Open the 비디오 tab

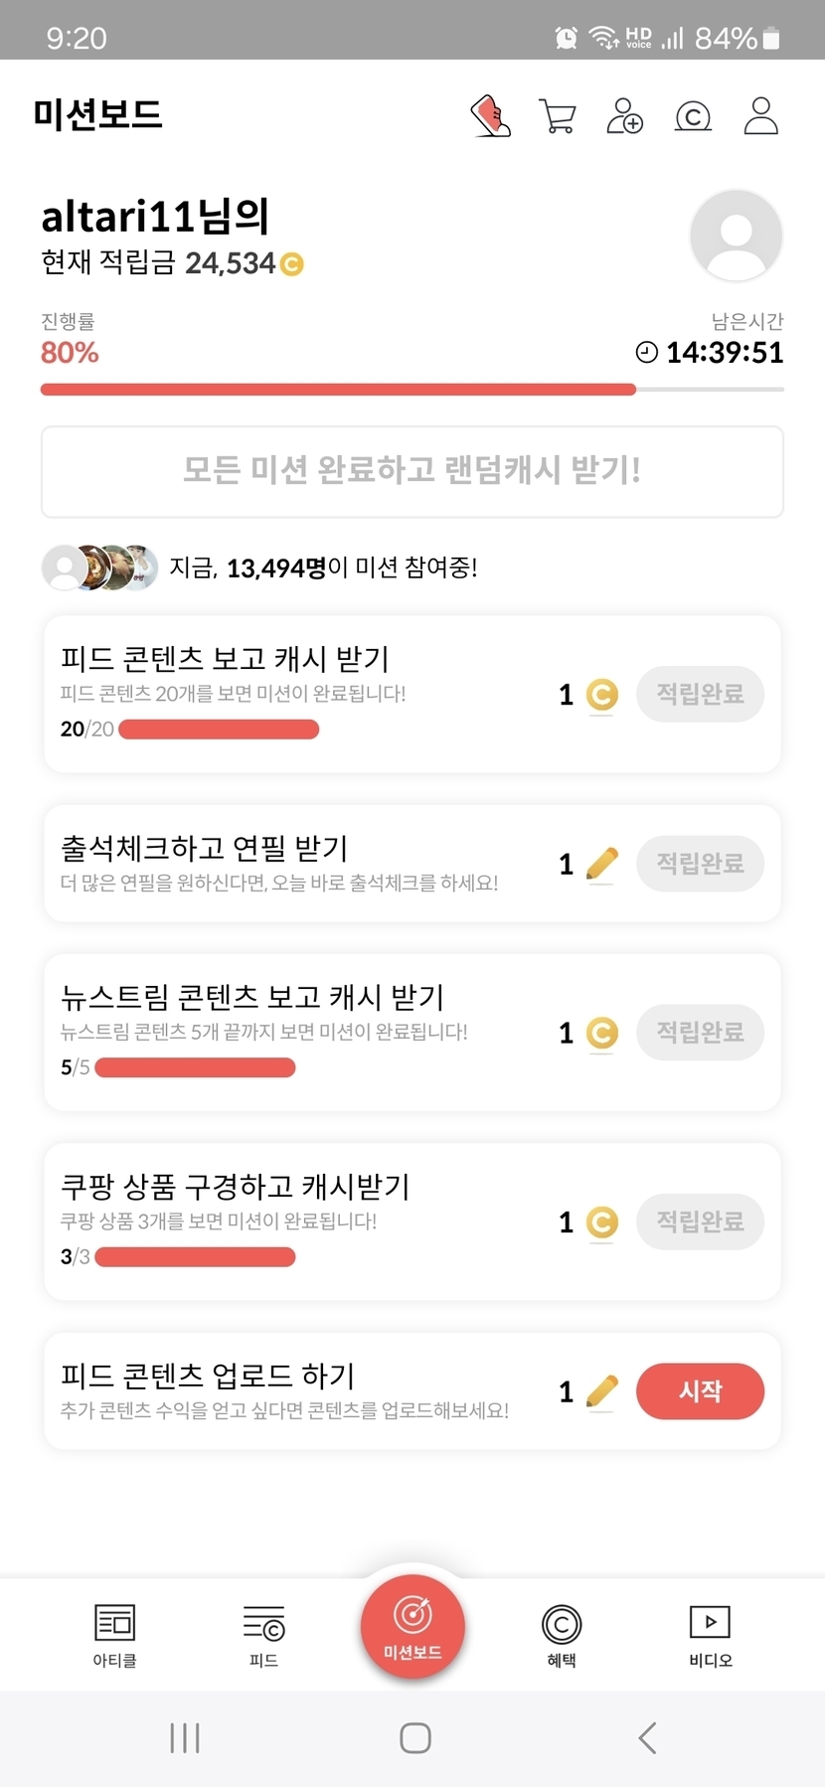pyautogui.click(x=710, y=1635)
